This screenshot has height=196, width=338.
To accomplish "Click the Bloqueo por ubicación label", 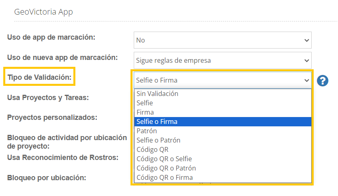I will tap(47, 177).
